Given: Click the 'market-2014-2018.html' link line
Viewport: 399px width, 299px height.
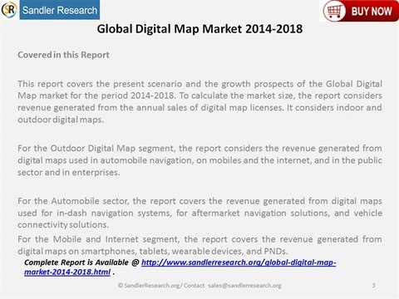Looking at the screenshot, I should [x=67, y=272].
